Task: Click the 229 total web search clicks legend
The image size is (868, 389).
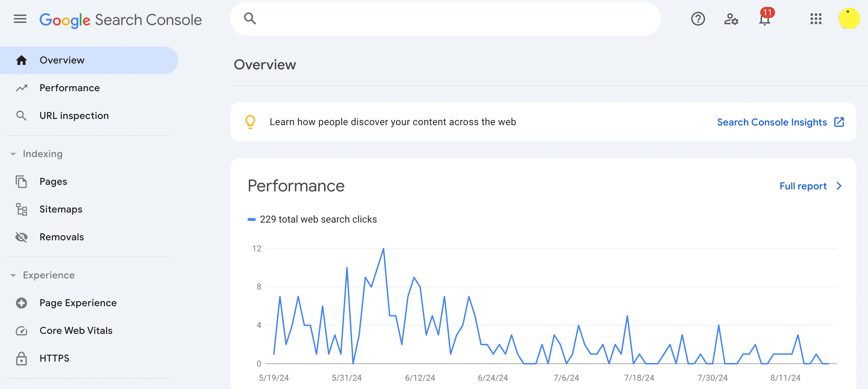Action: (x=318, y=219)
